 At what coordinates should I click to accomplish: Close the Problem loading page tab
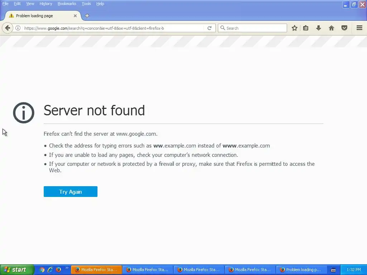pos(75,16)
